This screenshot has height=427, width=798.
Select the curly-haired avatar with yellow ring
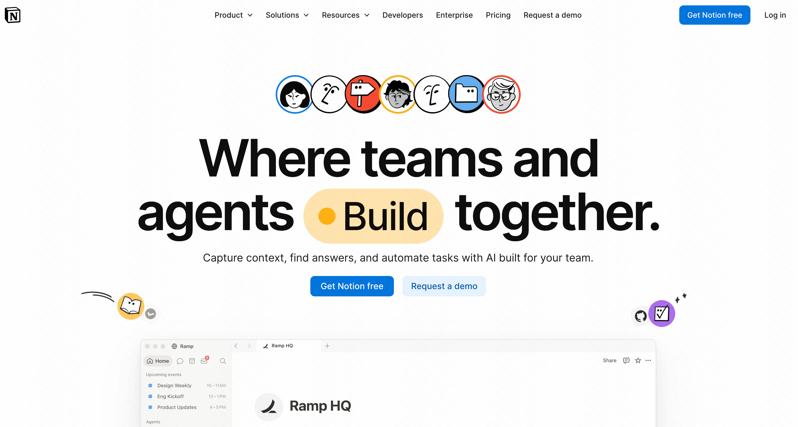[398, 94]
